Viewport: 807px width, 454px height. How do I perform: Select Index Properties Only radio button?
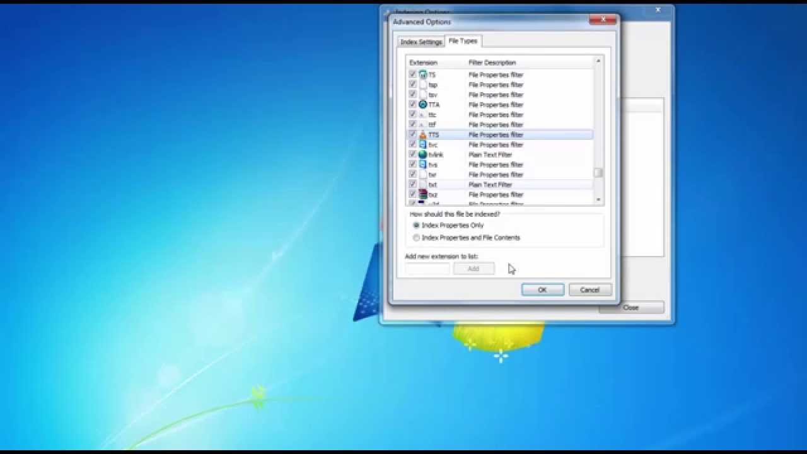click(x=416, y=225)
